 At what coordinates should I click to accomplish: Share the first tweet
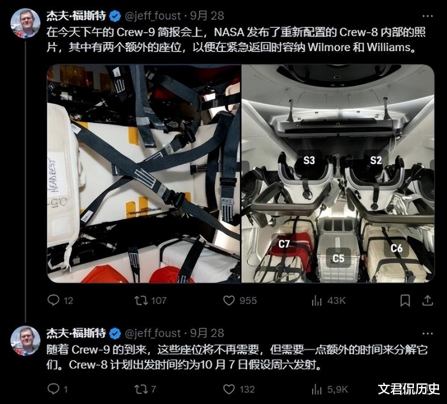click(x=427, y=300)
